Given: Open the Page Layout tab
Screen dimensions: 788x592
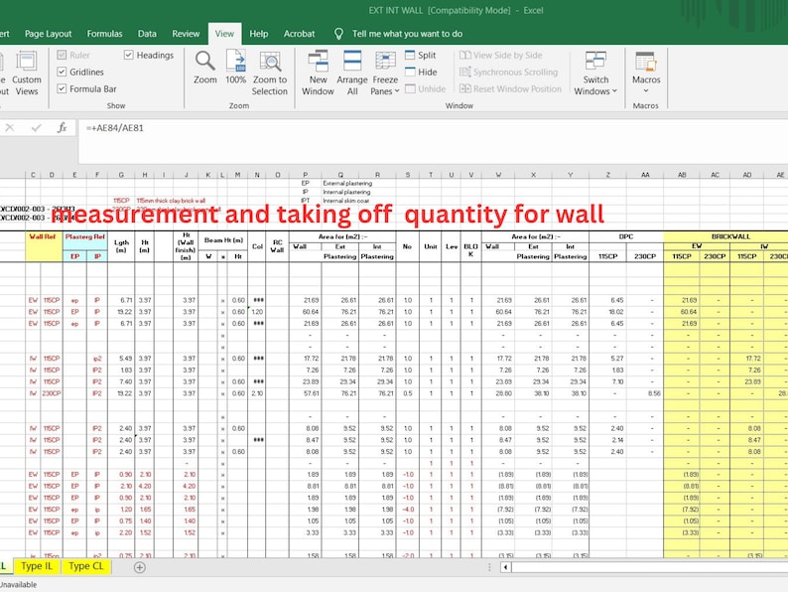Looking at the screenshot, I should point(49,34).
